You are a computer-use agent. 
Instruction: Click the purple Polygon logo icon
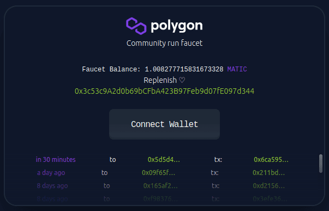[136, 26]
